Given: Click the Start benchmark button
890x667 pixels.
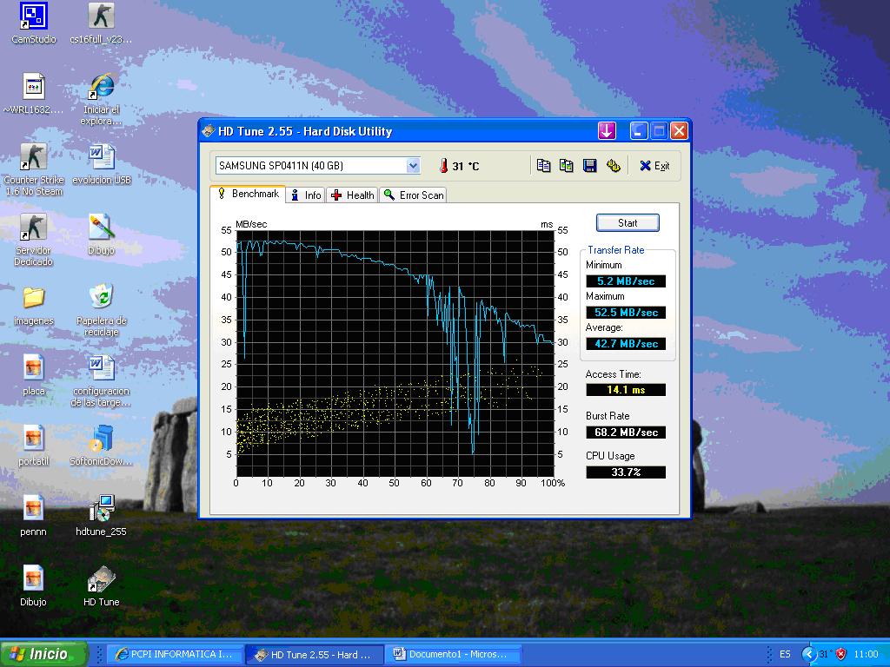Looking at the screenshot, I should pos(628,223).
